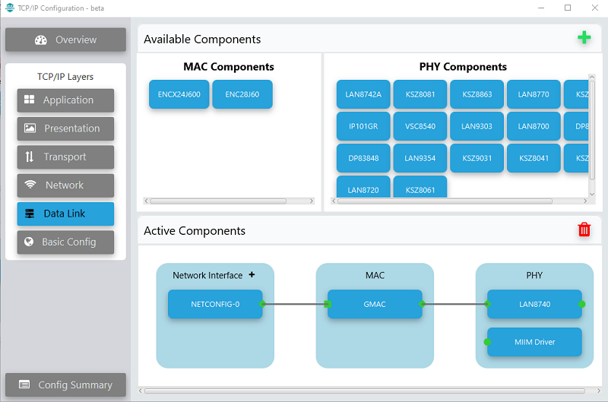Image resolution: width=608 pixels, height=402 pixels.
Task: Open the Transport layer view
Action: 65,157
